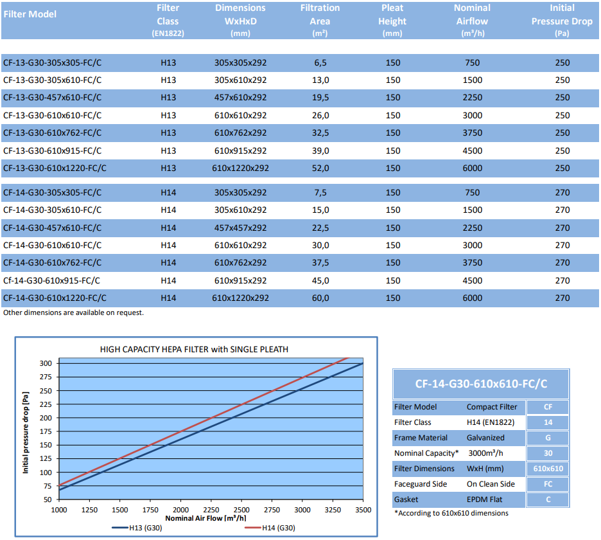Click the Compact Filter text
The width and height of the screenshot is (601, 540).
(x=492, y=407)
